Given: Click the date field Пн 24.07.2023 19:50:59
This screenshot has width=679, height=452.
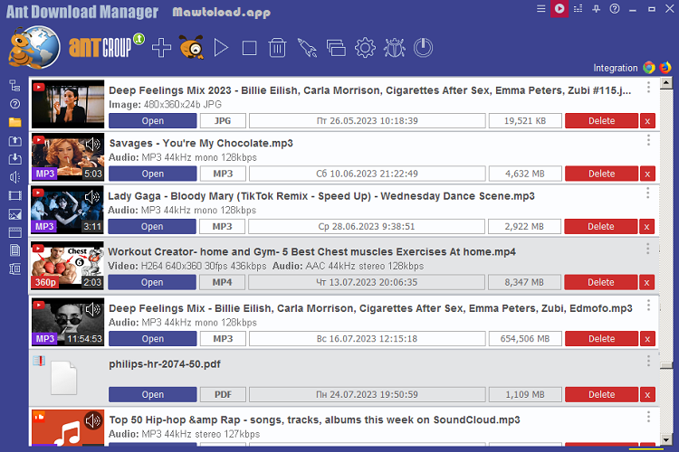Looking at the screenshot, I should (368, 394).
